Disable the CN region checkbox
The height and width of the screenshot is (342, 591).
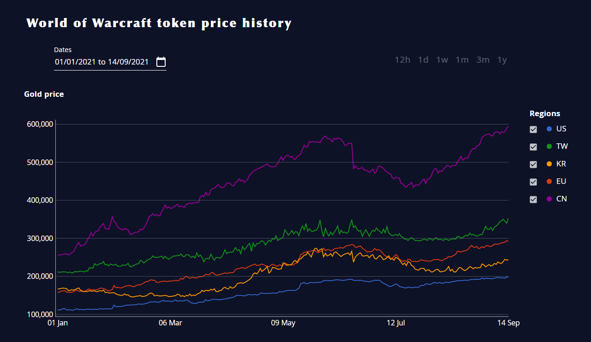533,200
